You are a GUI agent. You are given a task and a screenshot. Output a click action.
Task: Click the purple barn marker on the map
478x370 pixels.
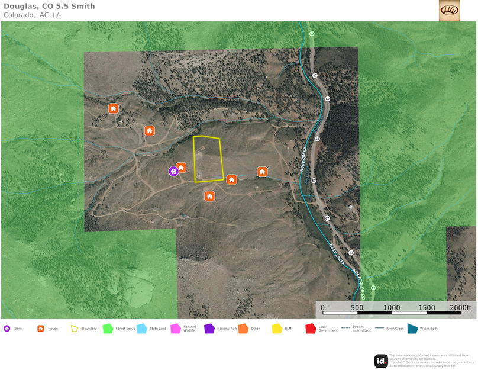[173, 171]
